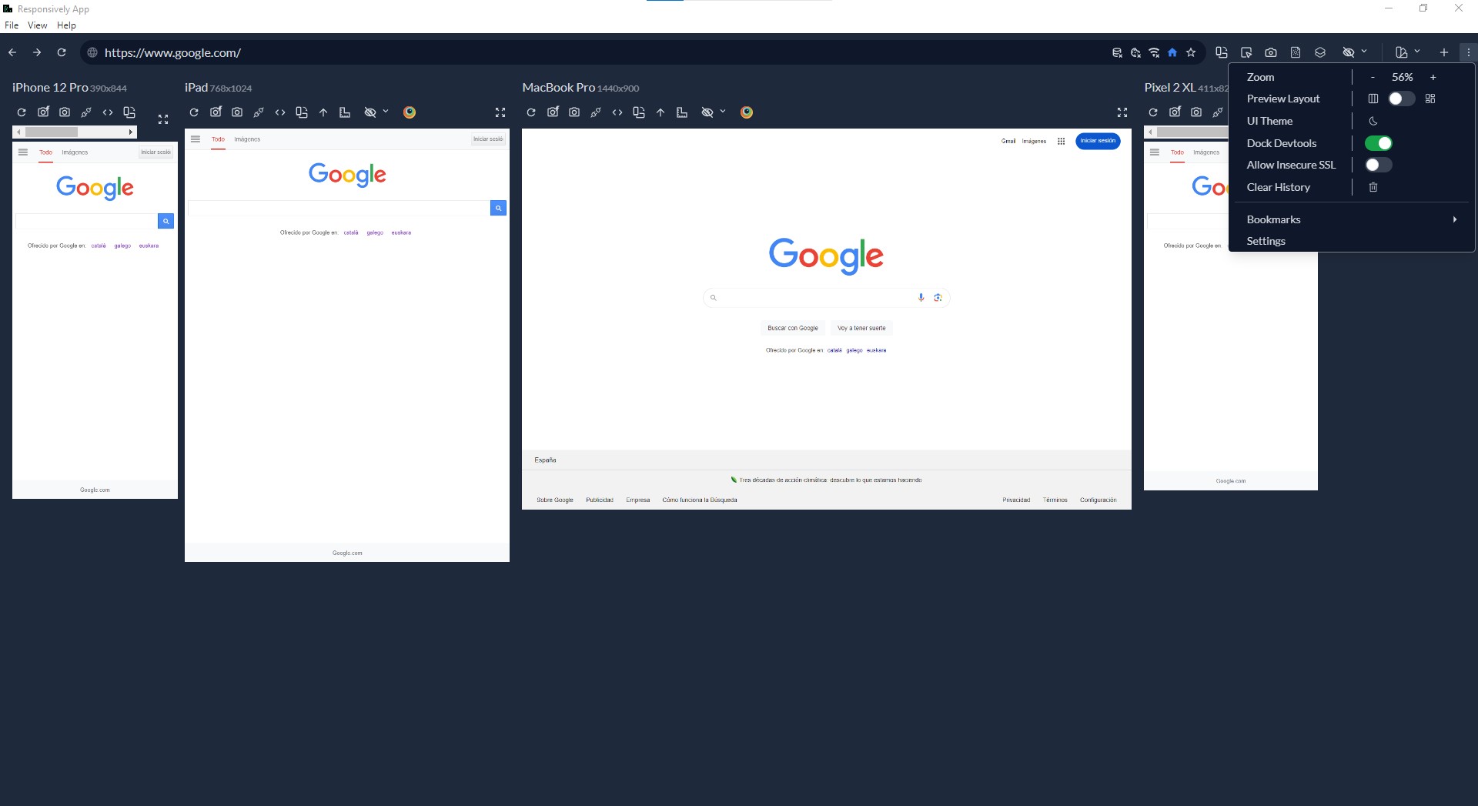This screenshot has height=806, width=1478.
Task: Enter fullscreen on MacBook Pro preview
Action: tap(1122, 112)
